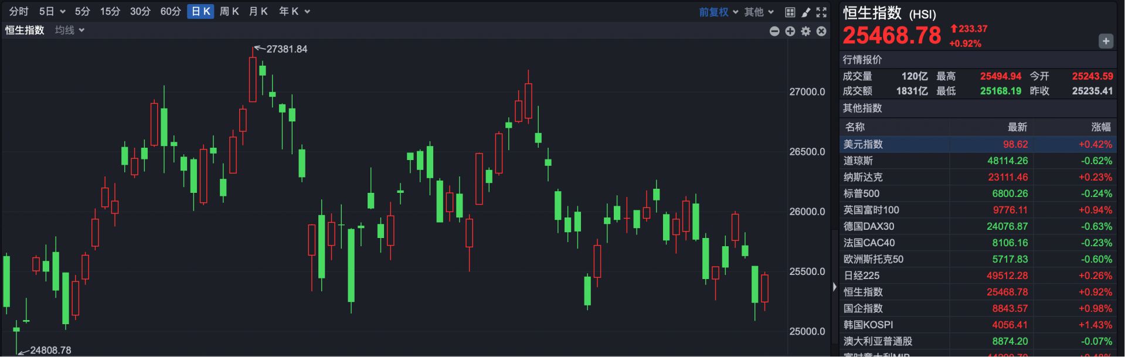
Task: Zoom in chart with plus icon
Action: click(x=790, y=31)
